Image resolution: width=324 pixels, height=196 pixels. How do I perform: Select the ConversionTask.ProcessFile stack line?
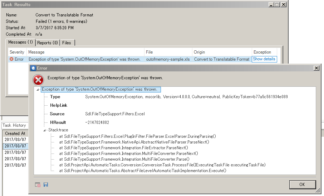[x=162, y=165]
